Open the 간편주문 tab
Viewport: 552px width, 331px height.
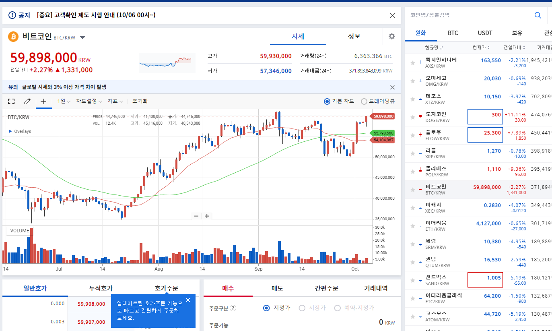tap(326, 288)
